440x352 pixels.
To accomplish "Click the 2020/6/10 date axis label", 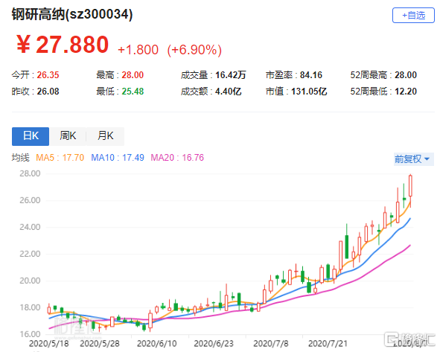I will click(157, 344).
